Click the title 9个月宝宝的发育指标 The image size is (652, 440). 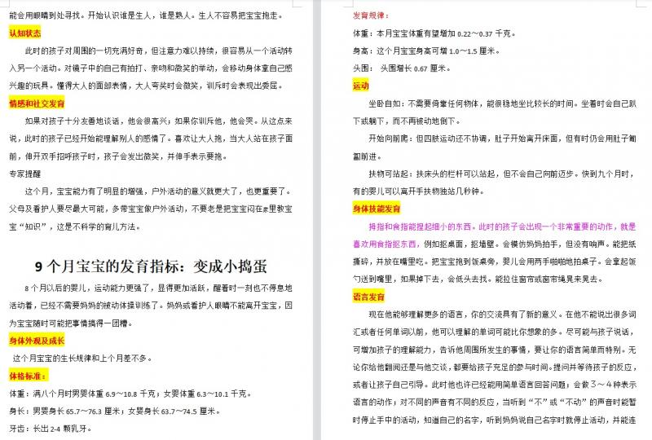(151, 267)
